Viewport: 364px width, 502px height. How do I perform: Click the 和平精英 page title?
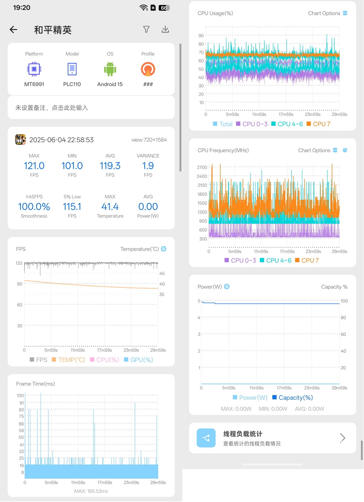point(53,30)
